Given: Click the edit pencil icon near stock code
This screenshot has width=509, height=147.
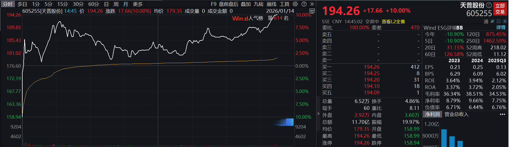Looking at the screenshot, I should click(492, 21).
